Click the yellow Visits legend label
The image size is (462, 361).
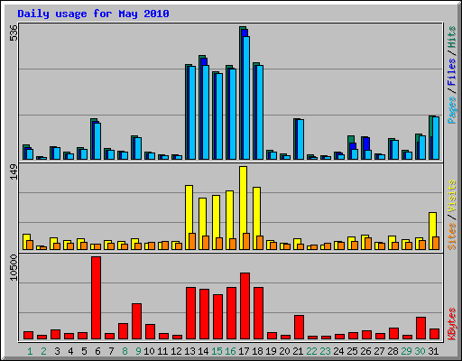(452, 196)
